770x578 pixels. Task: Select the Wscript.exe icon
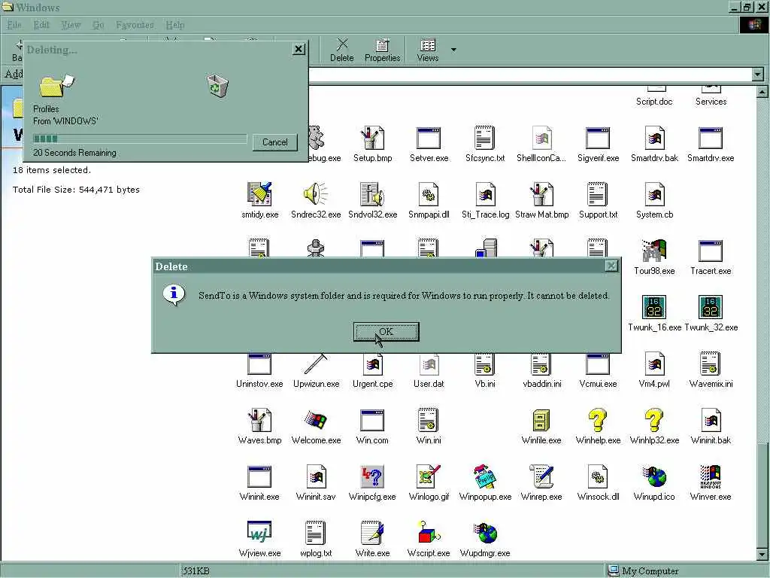(x=429, y=532)
